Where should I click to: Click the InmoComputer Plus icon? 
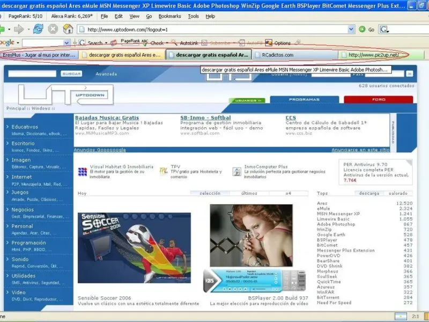pos(236,172)
